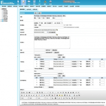Switch to the Basic Info tab
Viewport: 106px width, 106px height.
point(22,9)
